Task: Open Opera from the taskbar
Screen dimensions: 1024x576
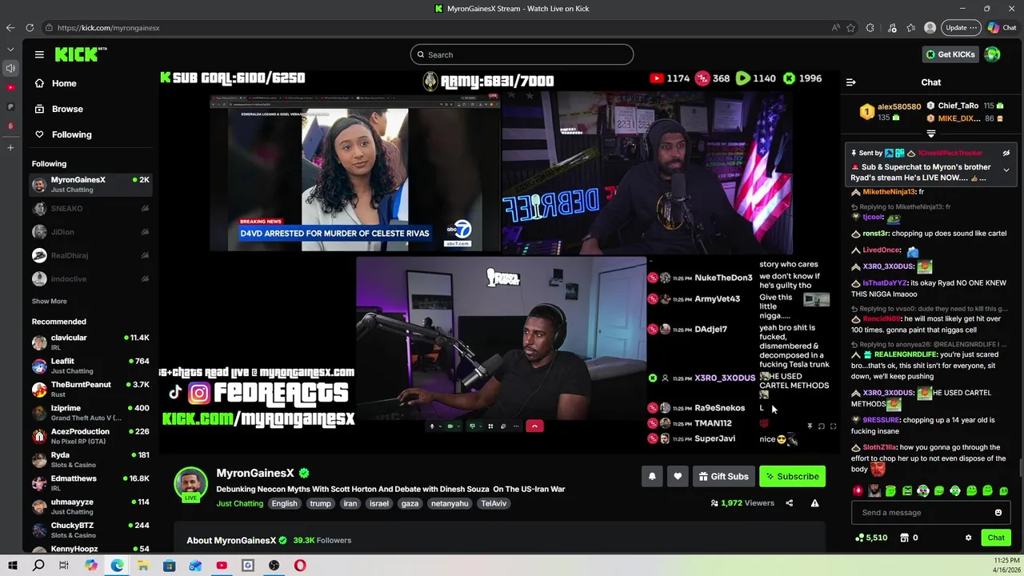Action: point(300,566)
